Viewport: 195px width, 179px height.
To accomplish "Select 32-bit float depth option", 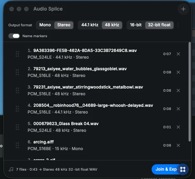I will (x=159, y=25).
